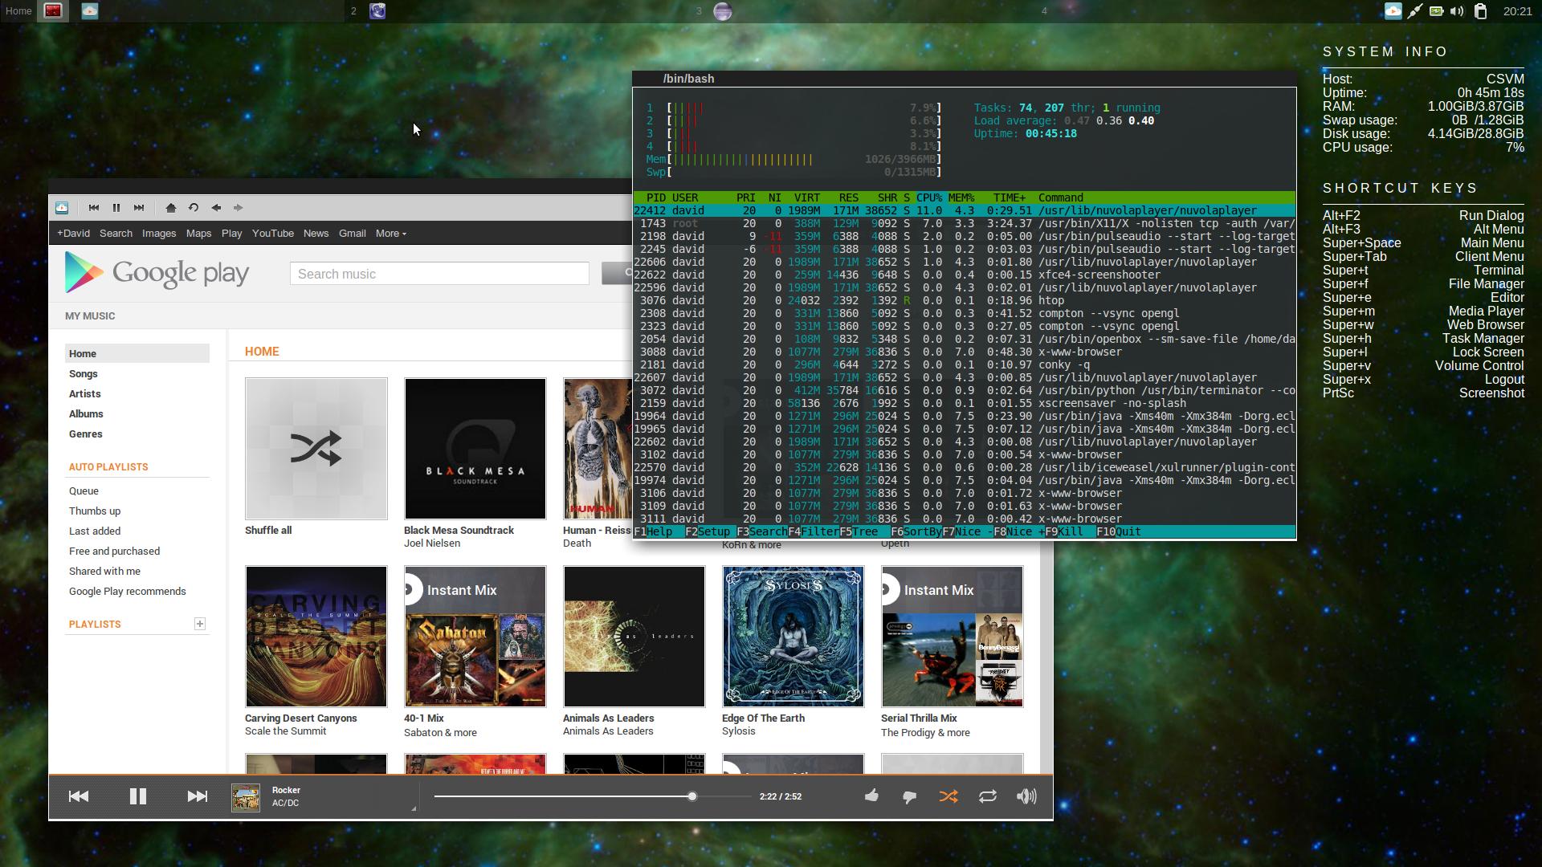
Task: Click the CPU% column header in htop
Action: click(x=929, y=197)
